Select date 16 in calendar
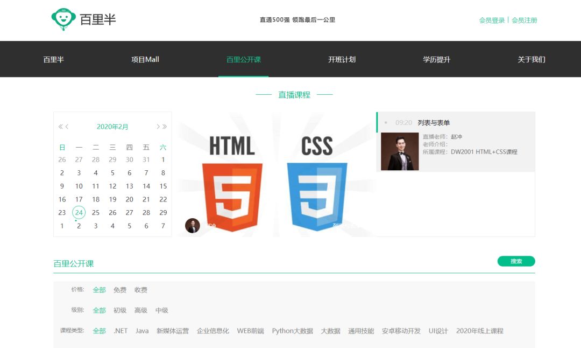Viewport: 581px width, 348px height. [62, 199]
